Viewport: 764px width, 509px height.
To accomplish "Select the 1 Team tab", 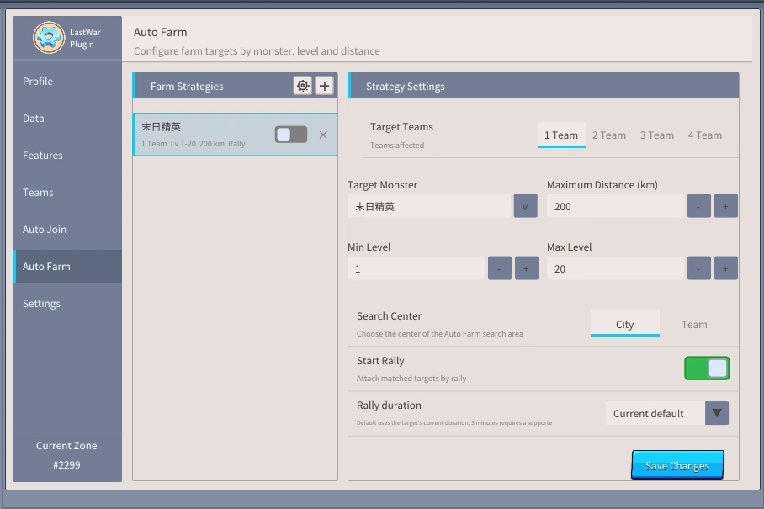I will (561, 135).
